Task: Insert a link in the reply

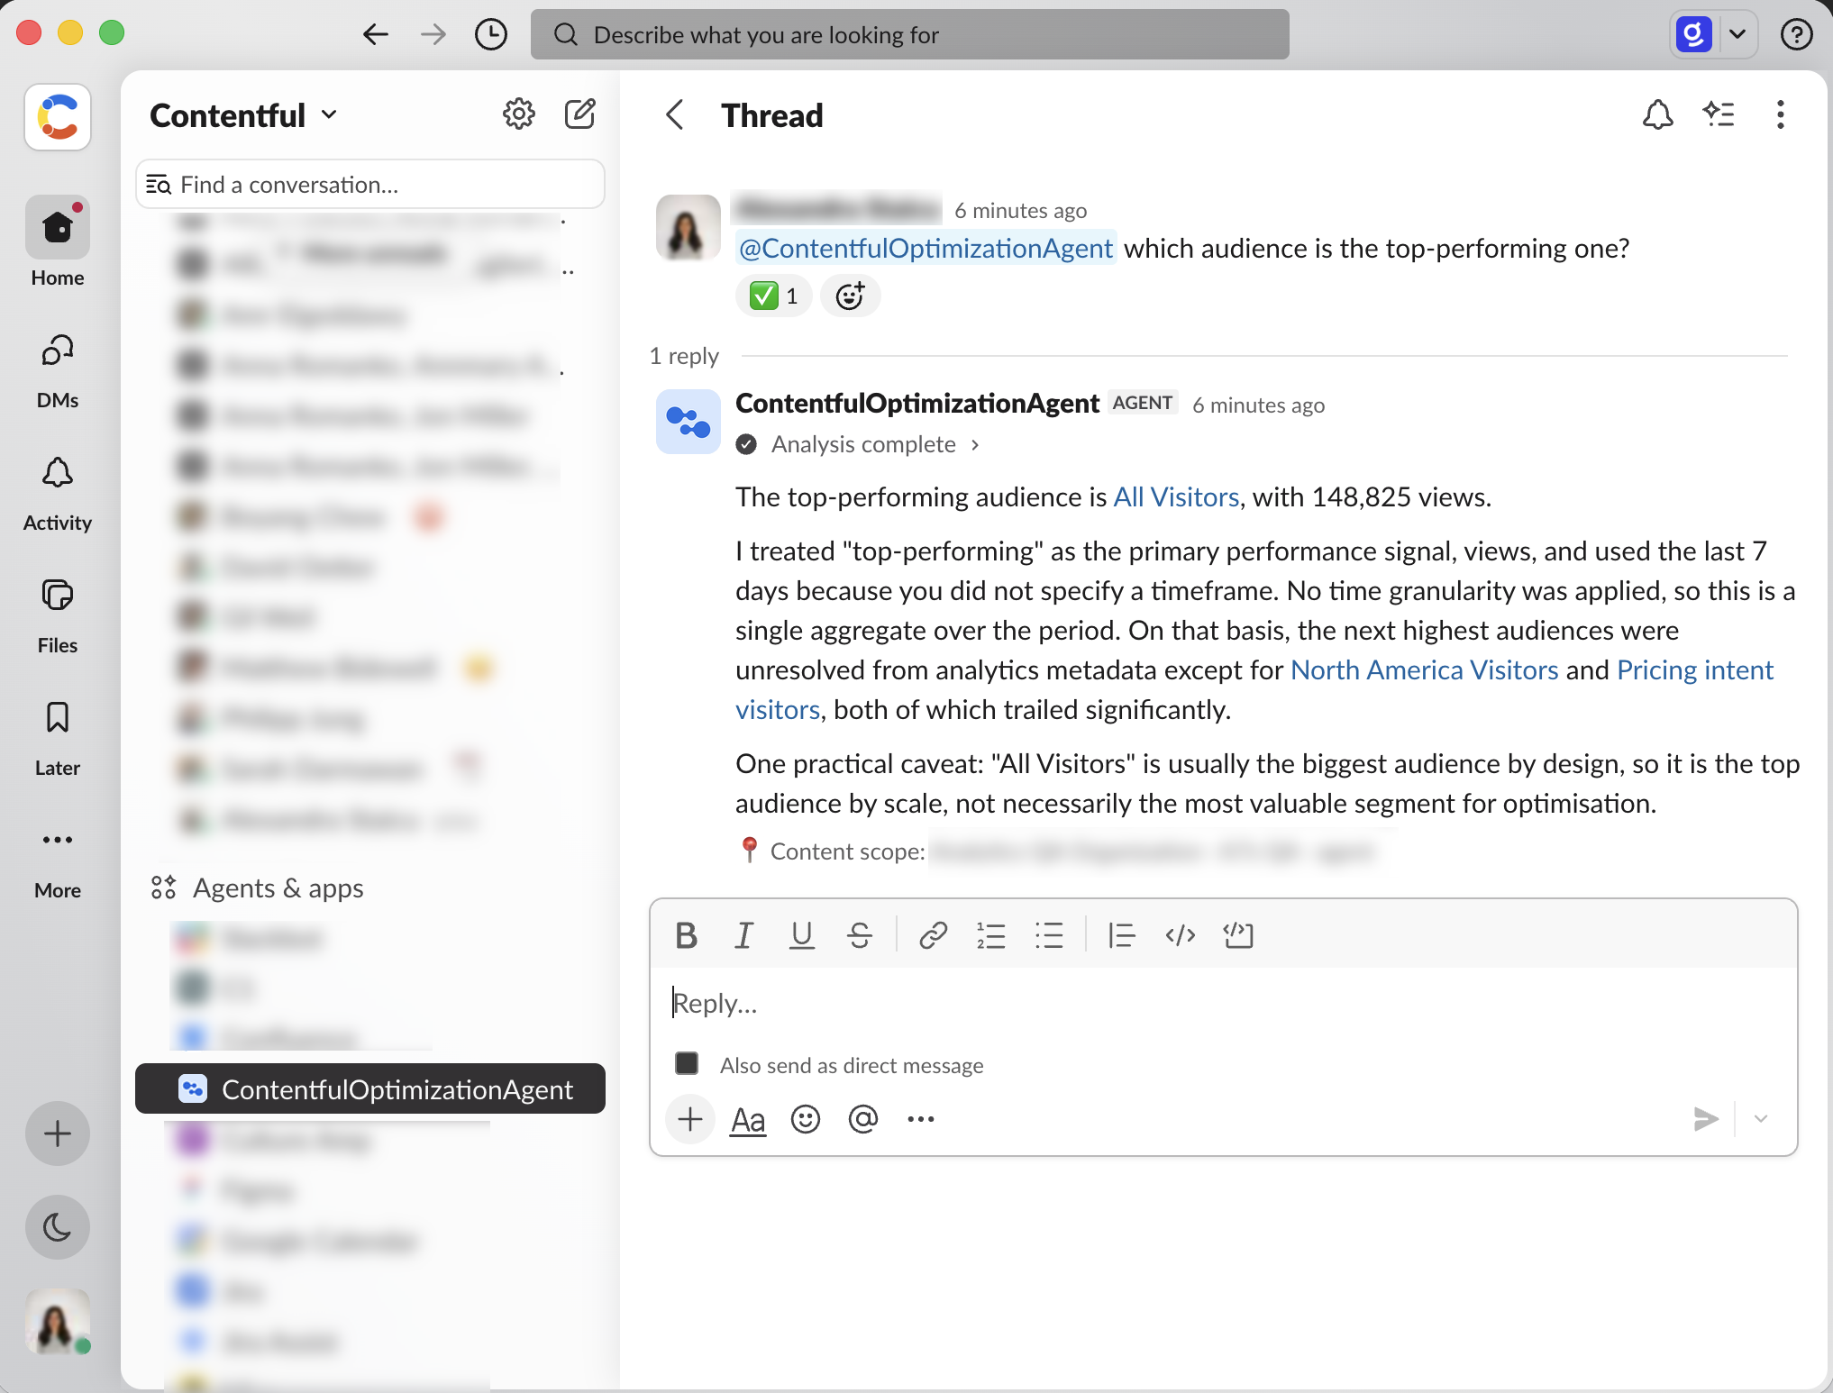Action: (x=933, y=935)
